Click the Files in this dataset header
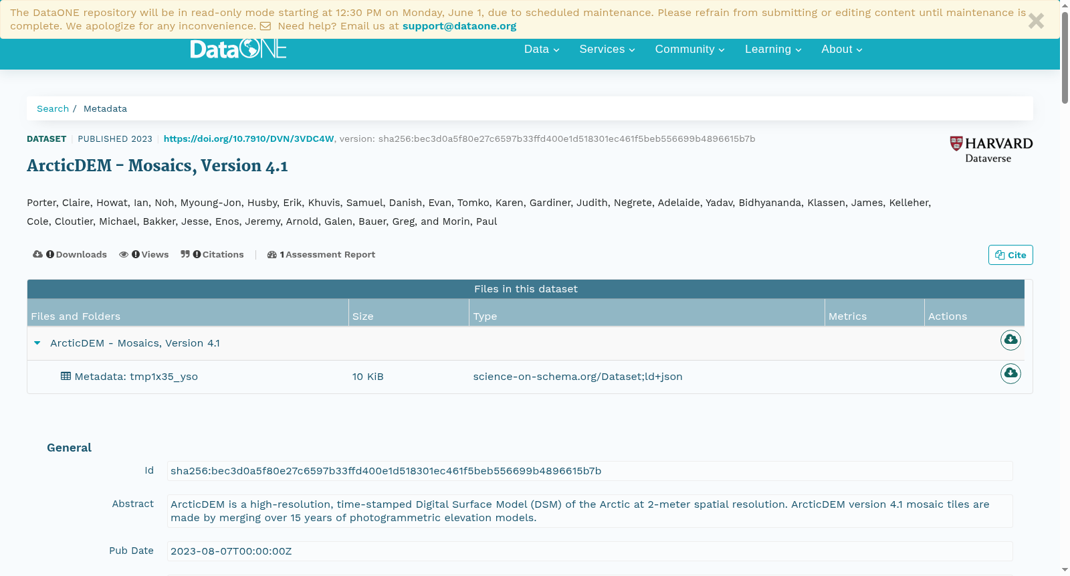Screen dimensions: 1070x576 click(526, 289)
